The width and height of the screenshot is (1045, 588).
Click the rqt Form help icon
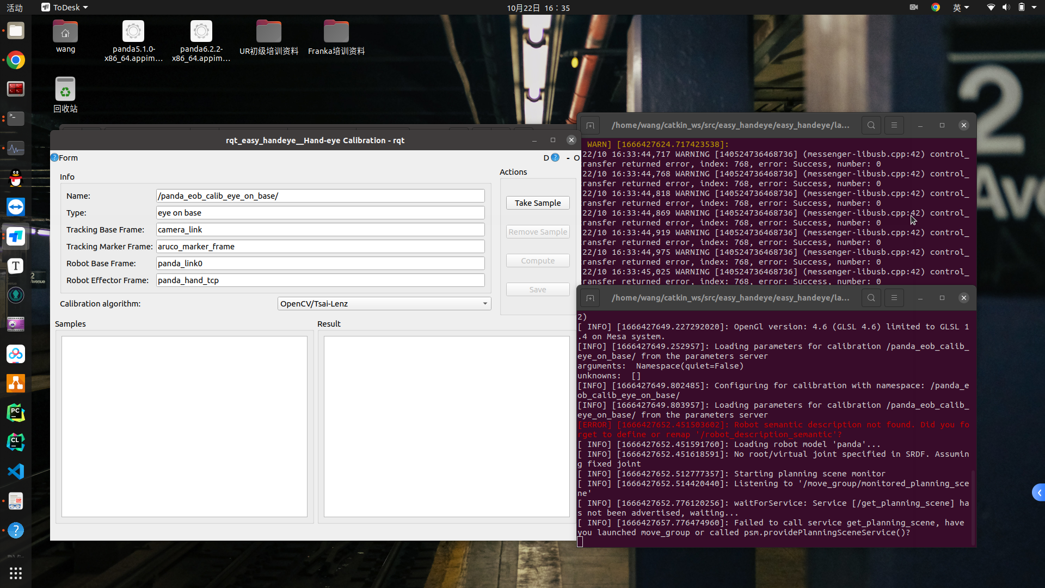54,158
